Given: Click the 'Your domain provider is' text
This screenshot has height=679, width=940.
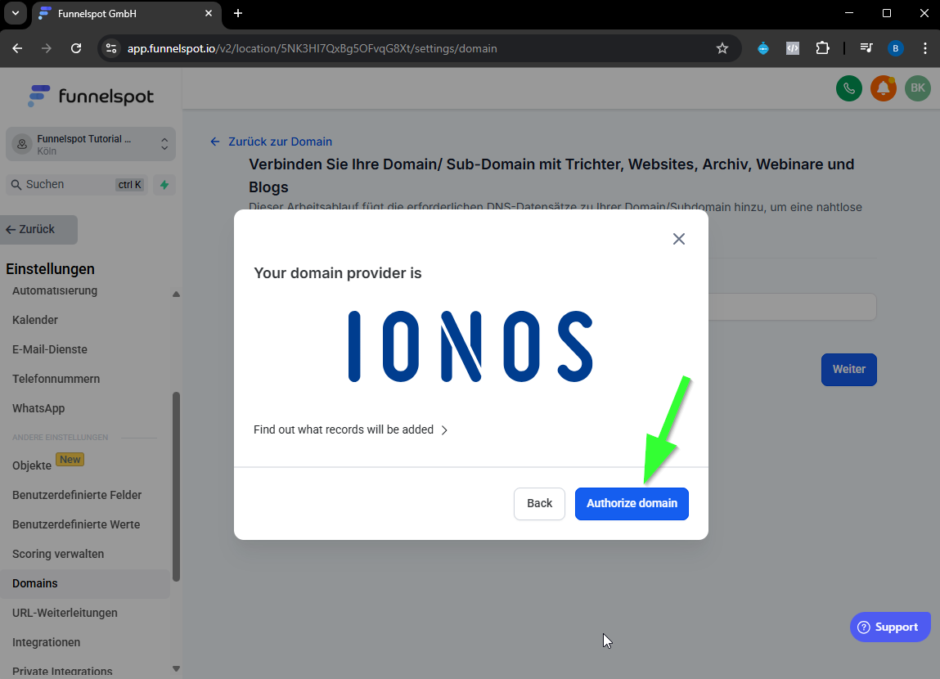Looking at the screenshot, I should point(338,273).
